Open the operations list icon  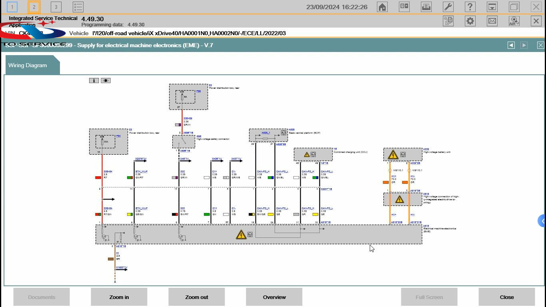tap(78, 7)
